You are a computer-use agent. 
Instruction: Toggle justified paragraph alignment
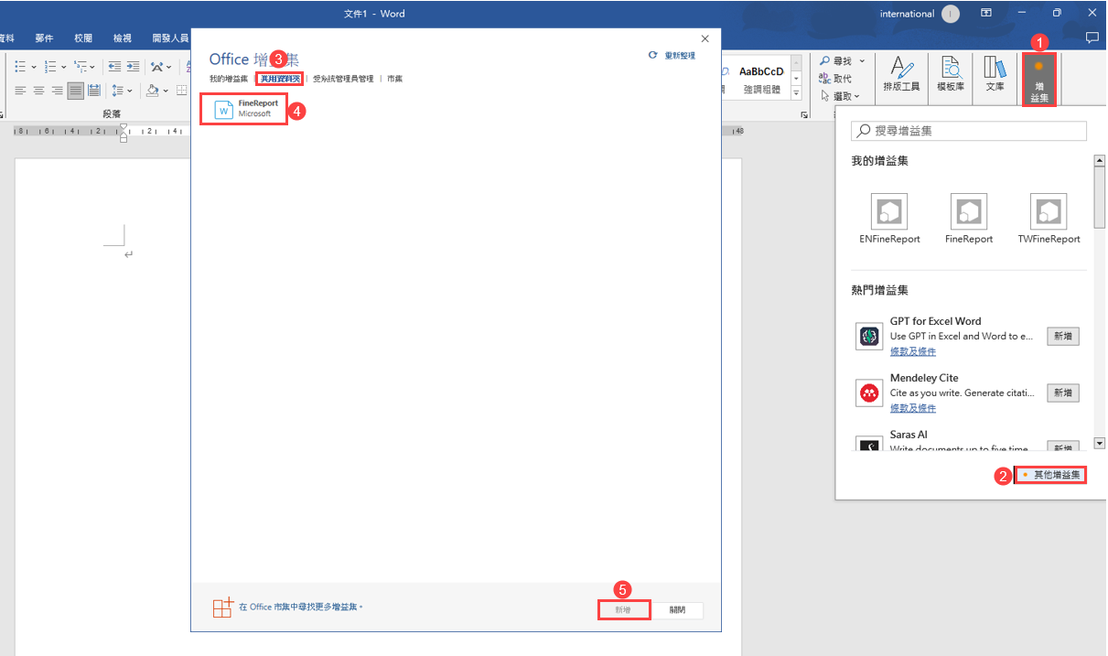75,90
